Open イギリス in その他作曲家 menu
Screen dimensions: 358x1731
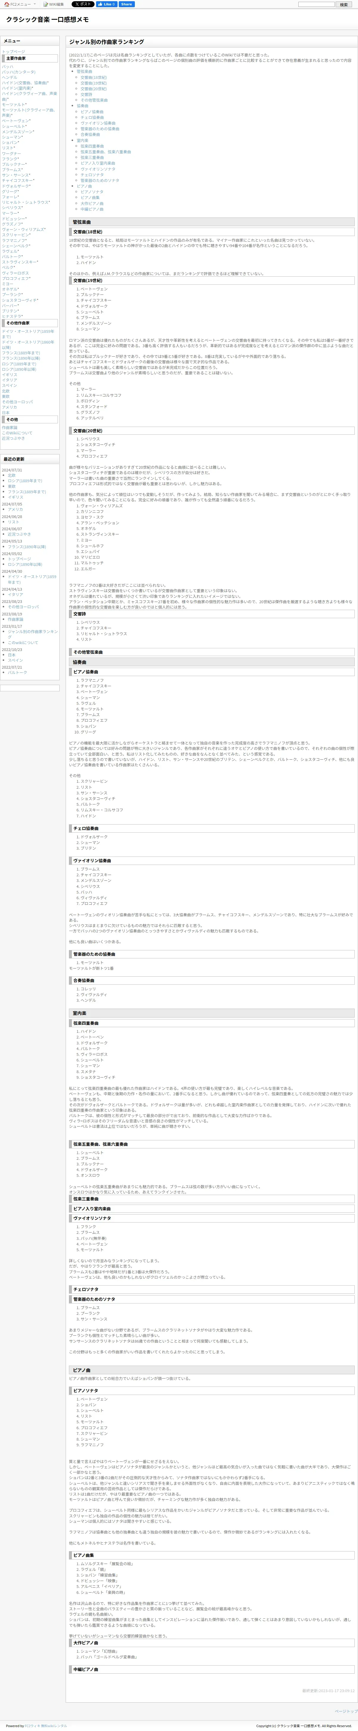[x=9, y=374]
